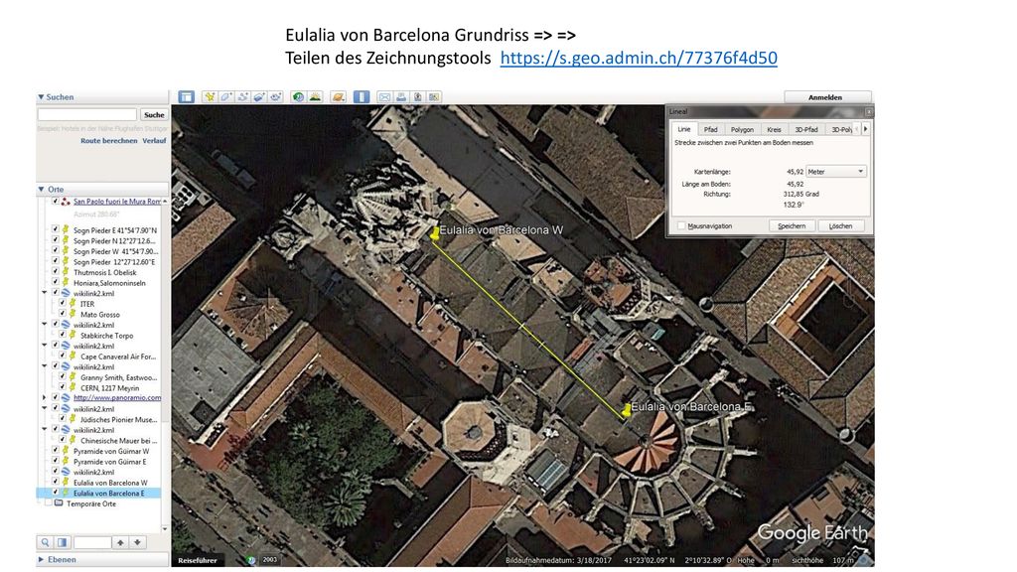Screen dimensions: 1017x572
Task: Click the Orte list scroll-down arrow
Action: click(x=165, y=528)
